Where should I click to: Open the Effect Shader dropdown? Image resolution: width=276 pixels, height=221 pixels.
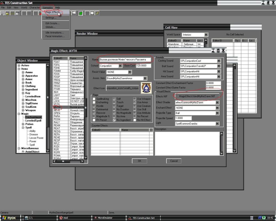click(x=217, y=102)
